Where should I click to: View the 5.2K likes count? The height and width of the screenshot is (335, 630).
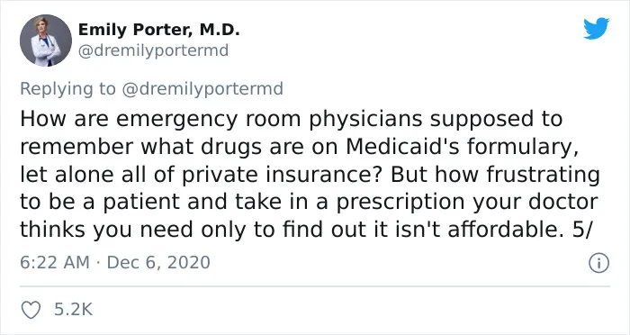(74, 310)
